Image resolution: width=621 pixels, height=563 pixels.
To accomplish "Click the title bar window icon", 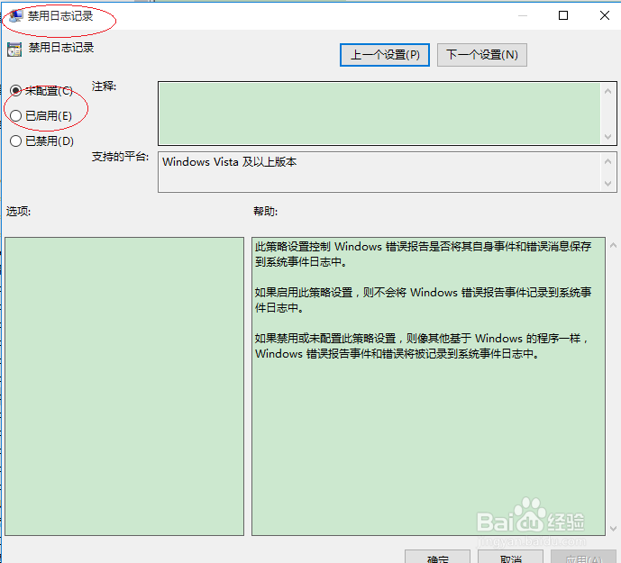I will pyautogui.click(x=16, y=16).
